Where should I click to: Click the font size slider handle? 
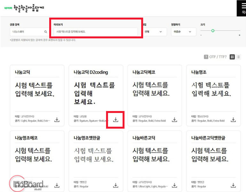(213, 31)
